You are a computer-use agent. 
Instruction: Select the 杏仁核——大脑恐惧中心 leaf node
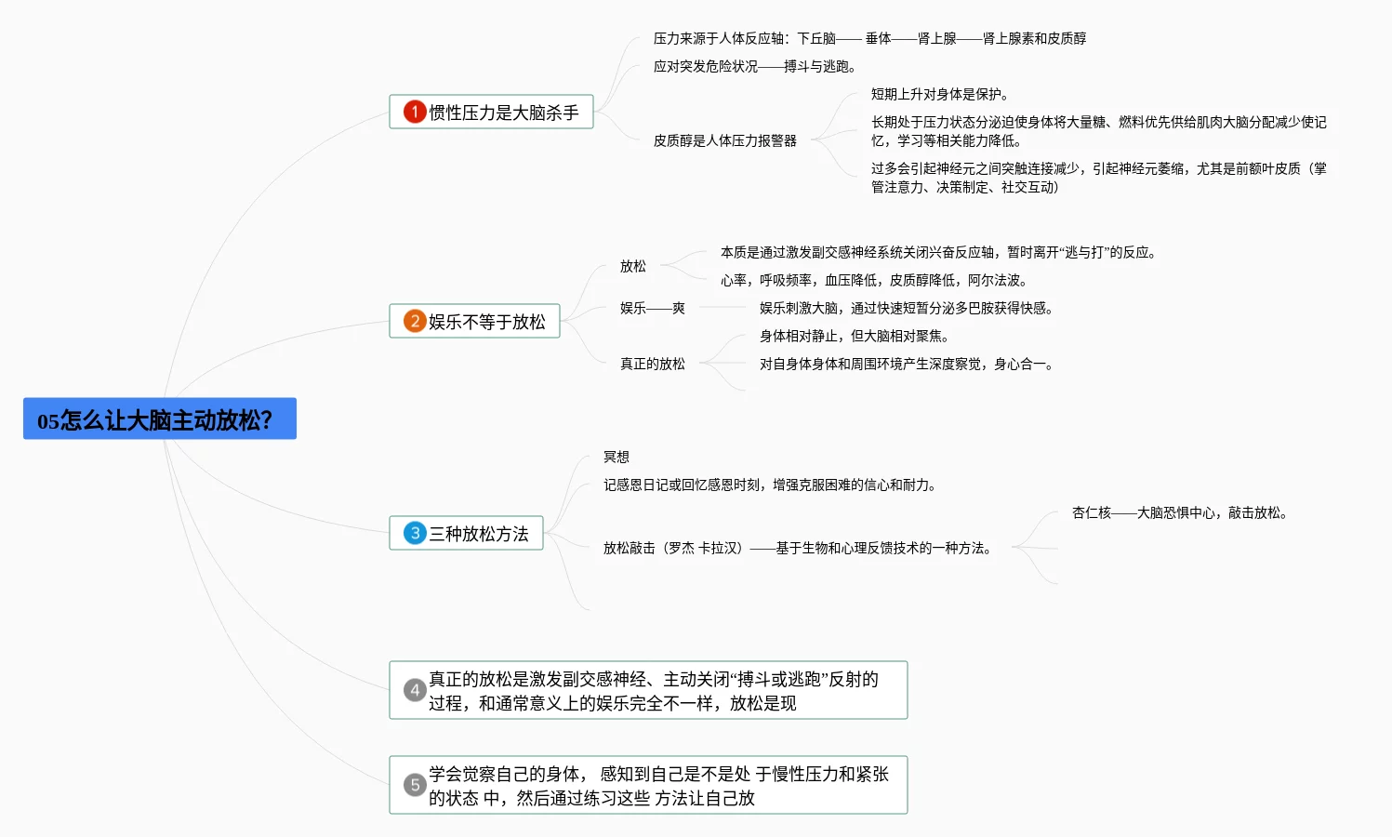(x=1179, y=513)
